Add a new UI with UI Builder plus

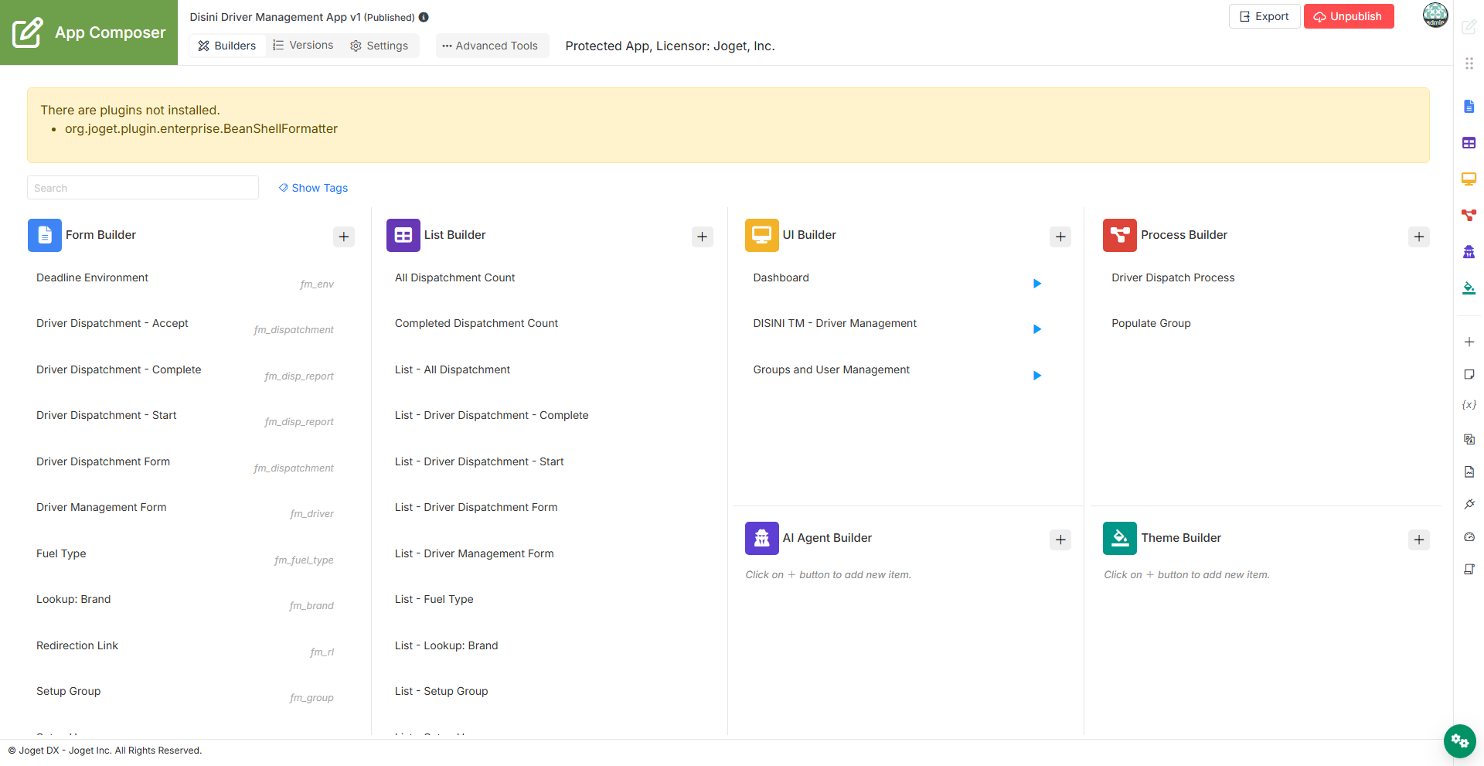coord(1060,237)
